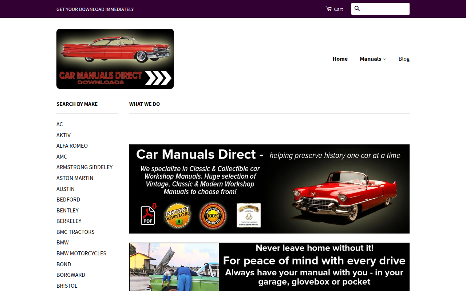This screenshot has width=466, height=291.
Task: Choose BMW MOTORCYCLES make
Action: (x=82, y=253)
